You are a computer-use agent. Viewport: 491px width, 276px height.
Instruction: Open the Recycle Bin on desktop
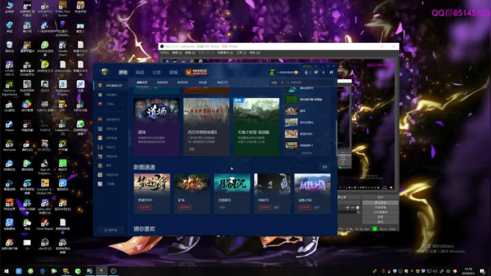tap(10, 46)
